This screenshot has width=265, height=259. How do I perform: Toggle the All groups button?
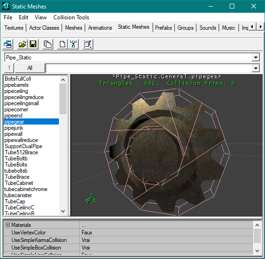(x=30, y=68)
